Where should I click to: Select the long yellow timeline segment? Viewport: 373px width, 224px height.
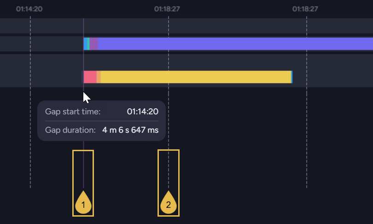(x=196, y=77)
